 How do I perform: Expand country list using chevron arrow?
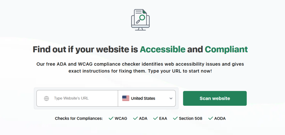click(x=171, y=98)
